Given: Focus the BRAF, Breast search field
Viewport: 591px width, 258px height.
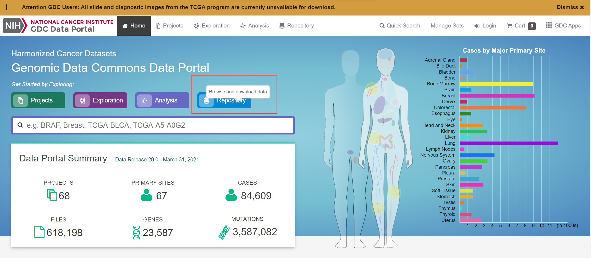Looking at the screenshot, I should [x=153, y=125].
